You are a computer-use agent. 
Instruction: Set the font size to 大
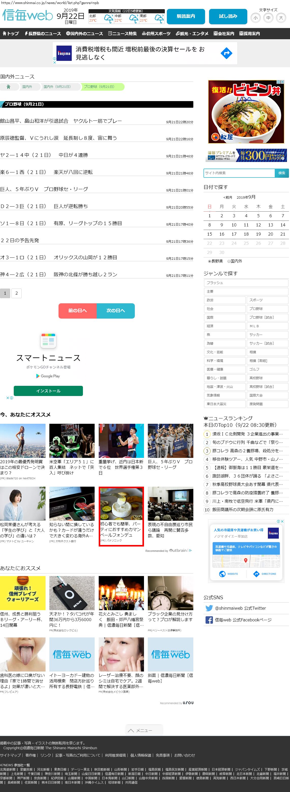click(281, 18)
